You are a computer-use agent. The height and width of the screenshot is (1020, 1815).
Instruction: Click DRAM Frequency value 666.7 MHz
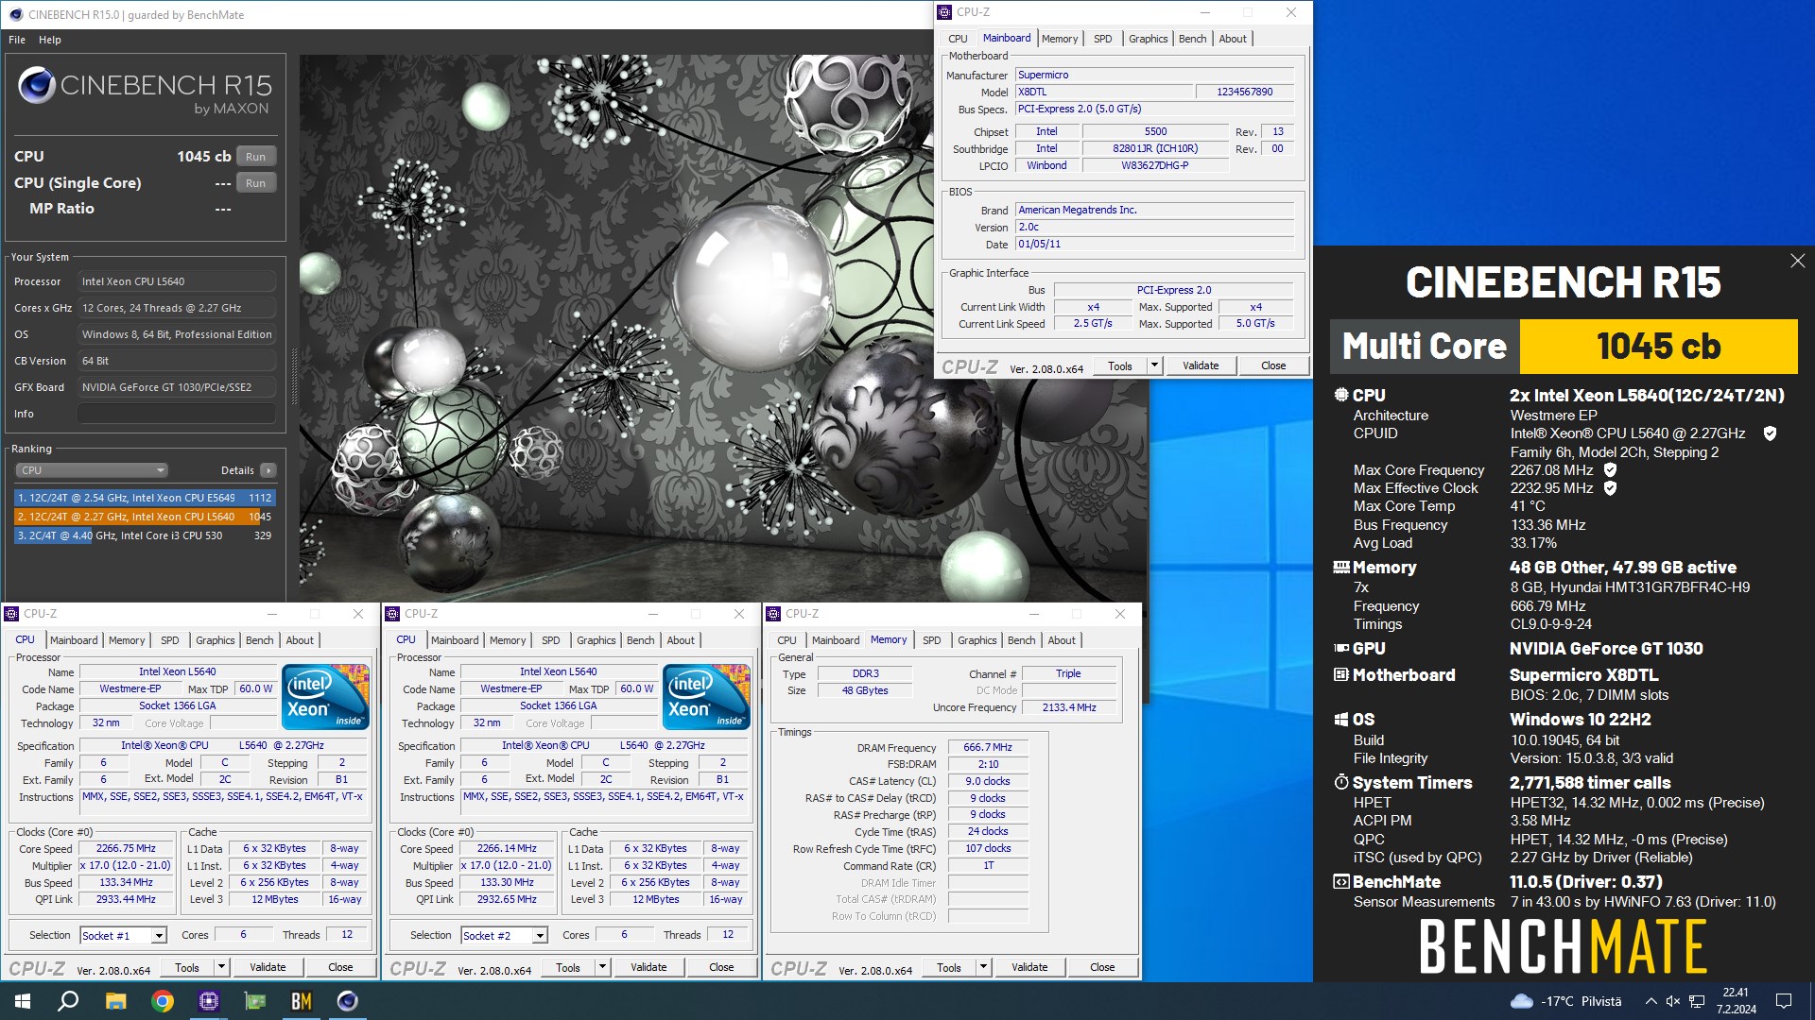tap(987, 747)
